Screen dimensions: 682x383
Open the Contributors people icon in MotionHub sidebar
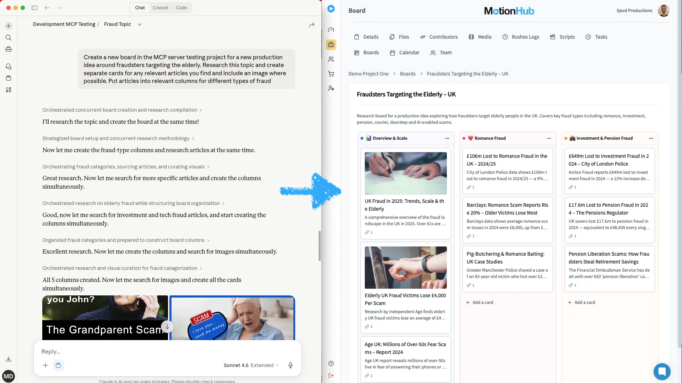[x=331, y=59]
